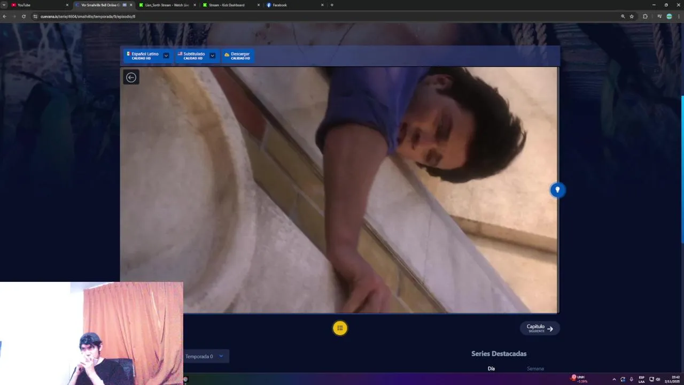Close the Kick Dashboard tab
The height and width of the screenshot is (385, 684).
coord(259,5)
